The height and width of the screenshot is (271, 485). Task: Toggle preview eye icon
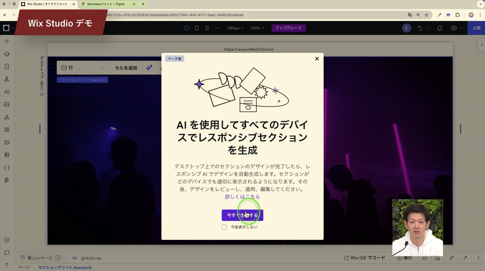pyautogui.click(x=454, y=28)
